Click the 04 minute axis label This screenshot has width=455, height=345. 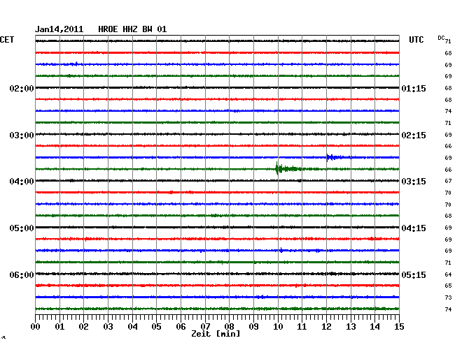pos(132,327)
